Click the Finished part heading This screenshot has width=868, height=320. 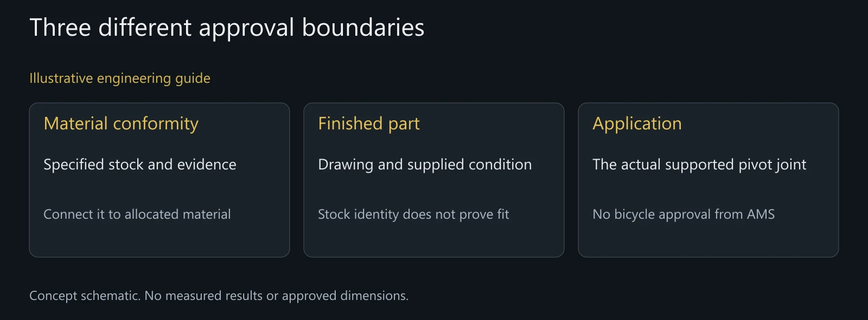(x=369, y=124)
